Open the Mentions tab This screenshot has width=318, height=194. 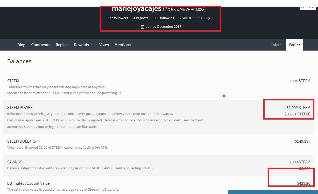click(123, 45)
